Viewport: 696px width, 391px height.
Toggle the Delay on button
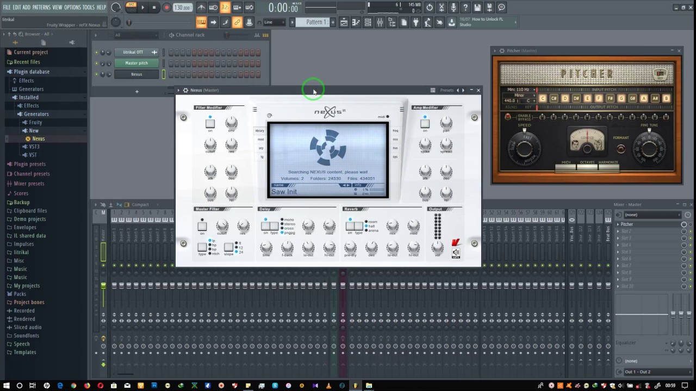tap(265, 226)
